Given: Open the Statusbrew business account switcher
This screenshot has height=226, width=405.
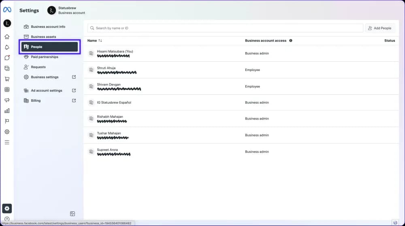Looking at the screenshot, I should pos(67,10).
